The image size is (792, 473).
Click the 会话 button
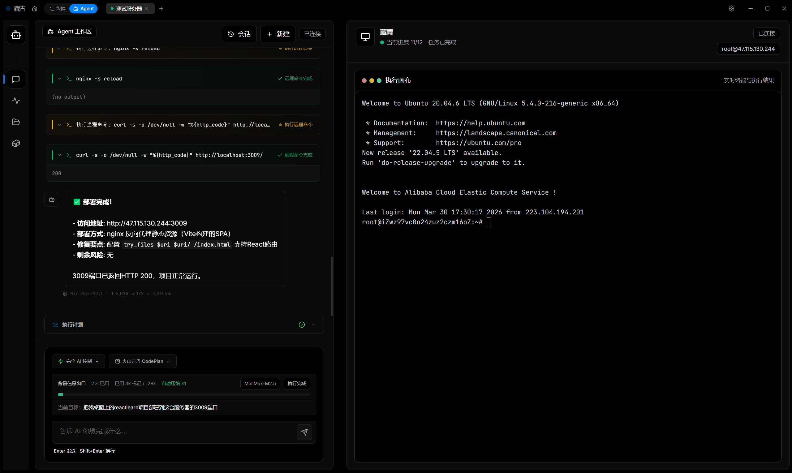click(239, 34)
